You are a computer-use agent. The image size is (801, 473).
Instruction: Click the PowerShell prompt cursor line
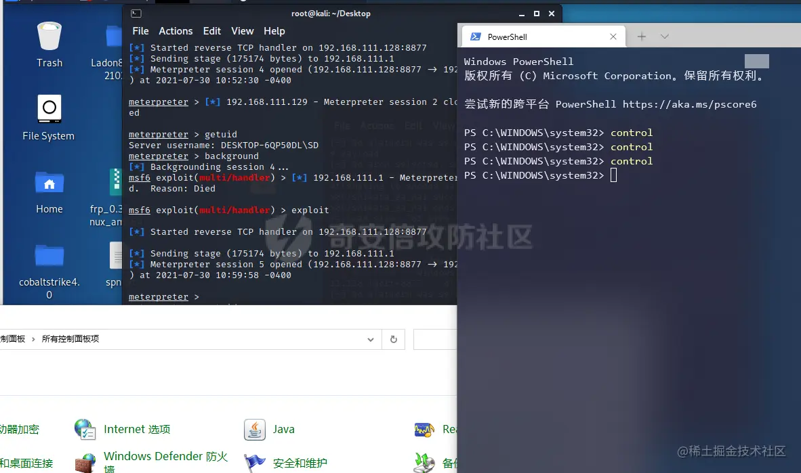[541, 175]
